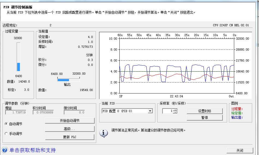Select the 手动调节 radio button
259x155 pixels.
pyautogui.click(x=7, y=134)
